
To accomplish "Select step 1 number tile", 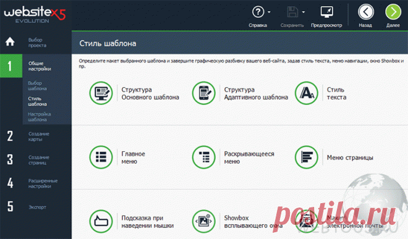I will [x=11, y=66].
